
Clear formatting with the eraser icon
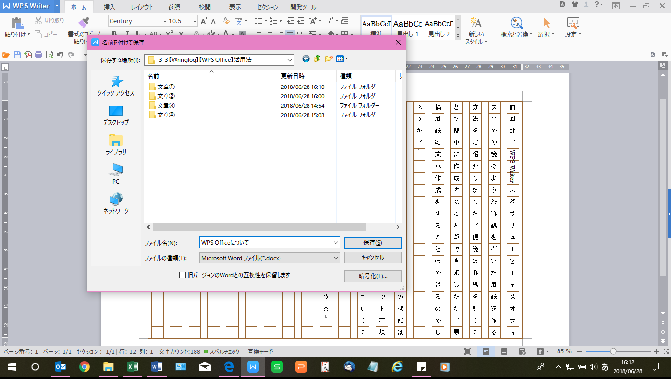(x=226, y=21)
